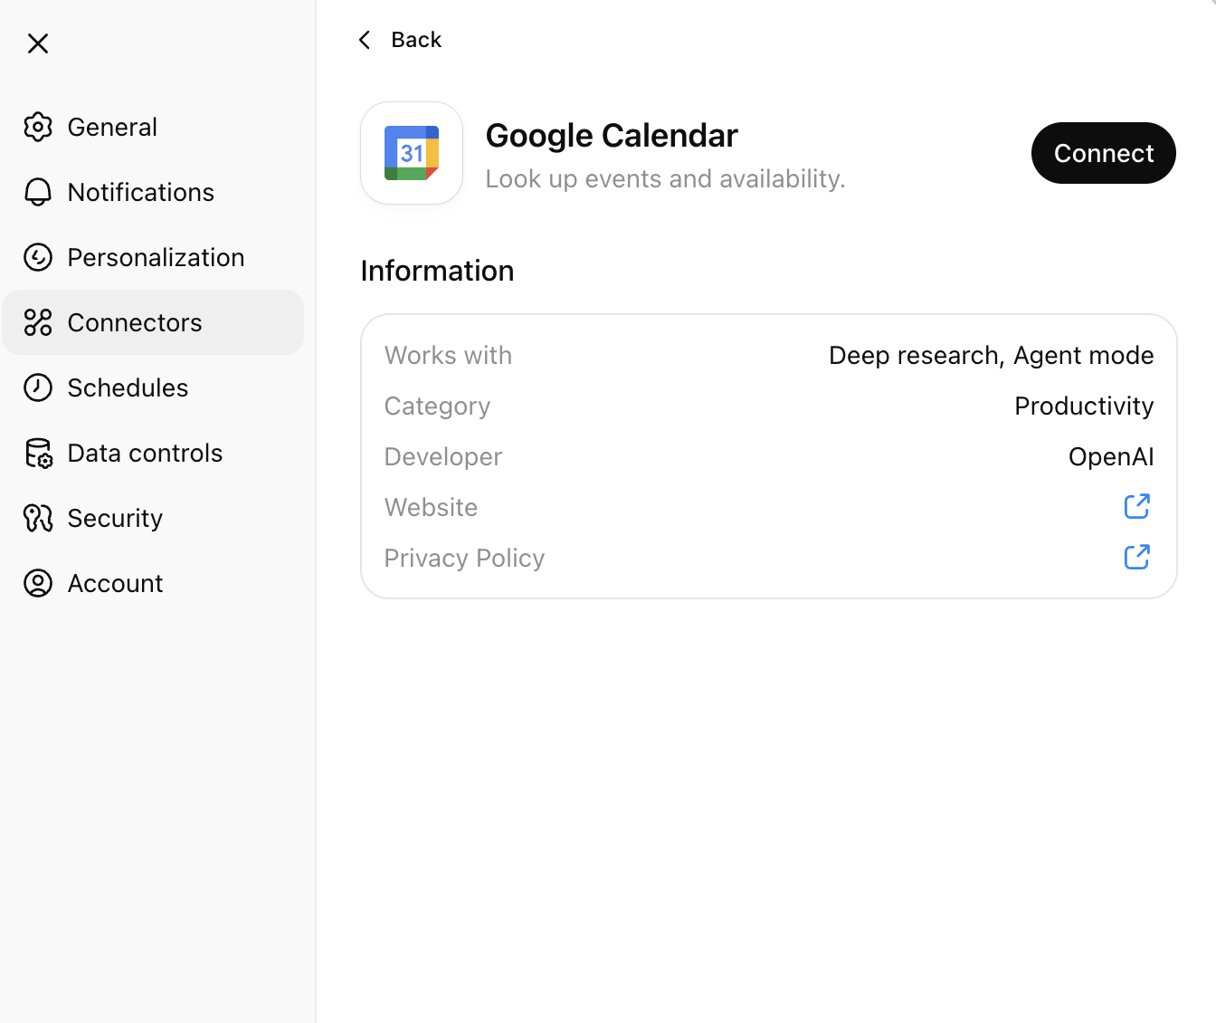Navigate to Data controls settings

(x=145, y=453)
